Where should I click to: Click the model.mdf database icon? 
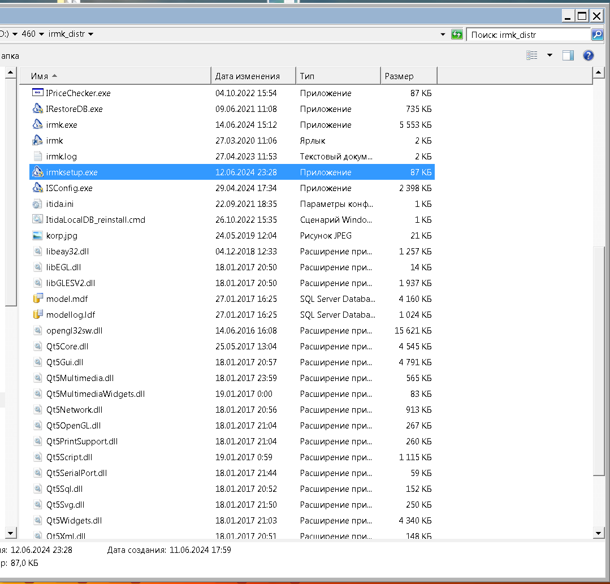tap(37, 299)
